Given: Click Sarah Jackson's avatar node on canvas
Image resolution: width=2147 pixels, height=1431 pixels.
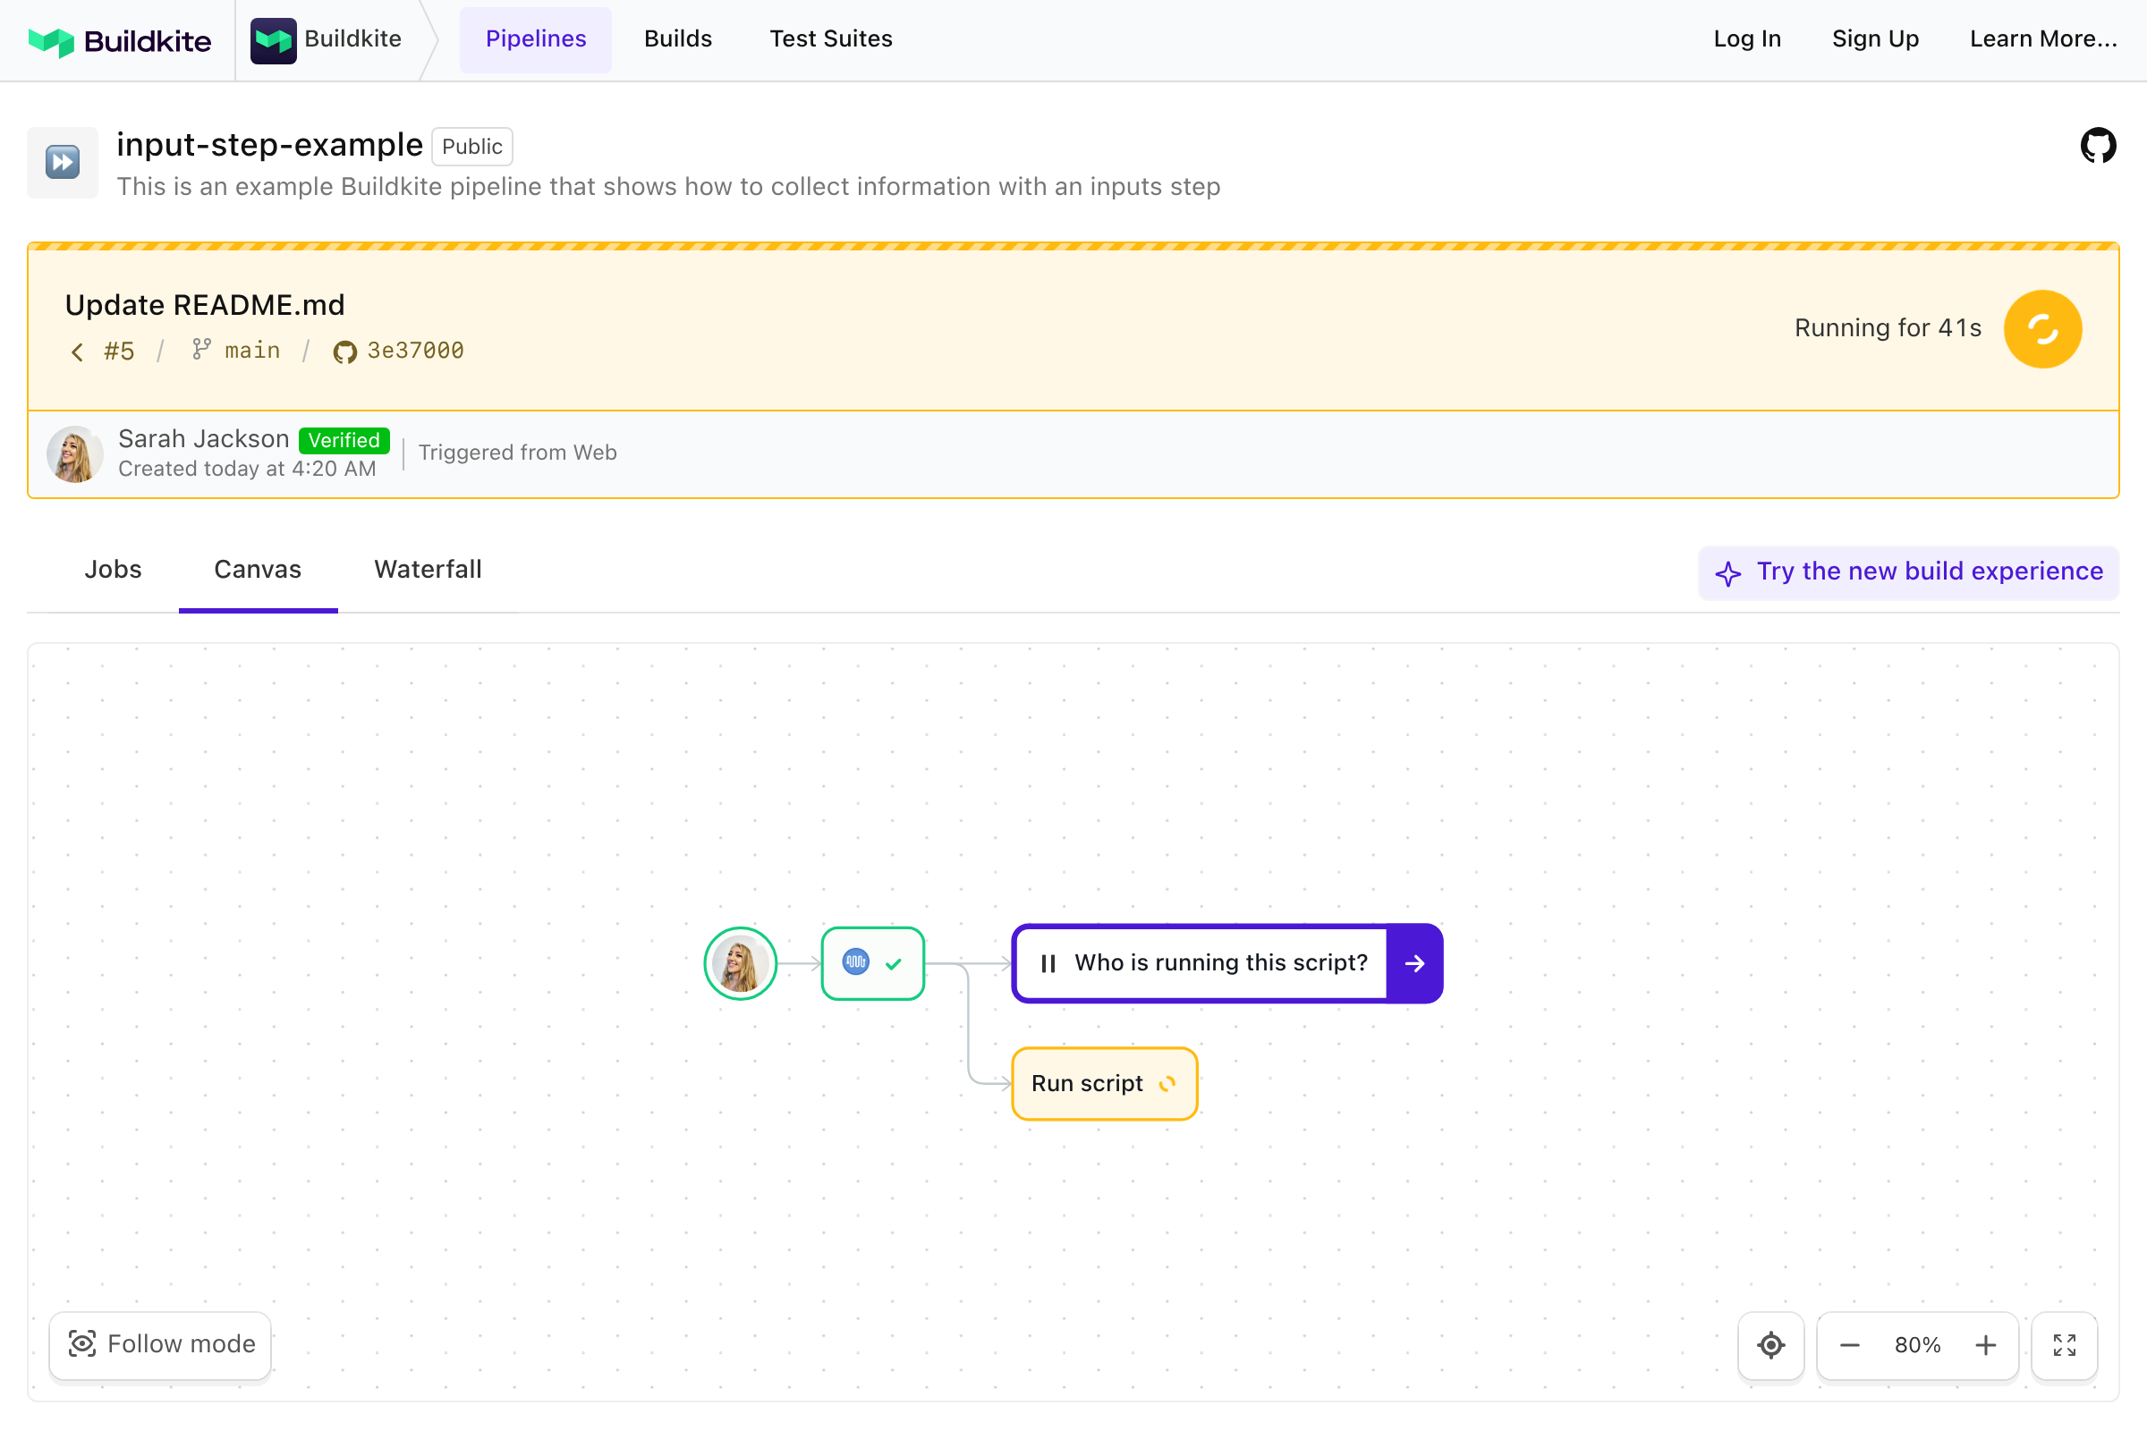Looking at the screenshot, I should coord(740,963).
